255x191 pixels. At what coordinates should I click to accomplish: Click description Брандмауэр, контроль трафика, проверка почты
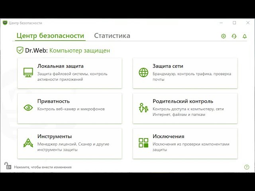192,76
